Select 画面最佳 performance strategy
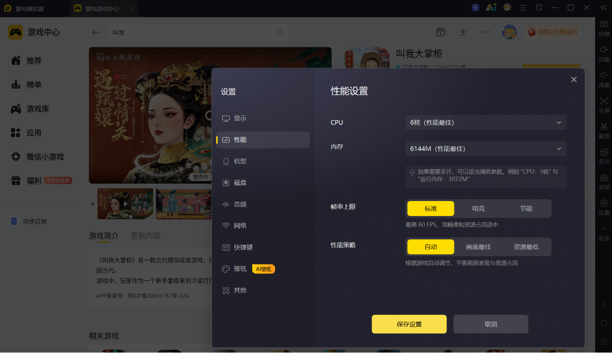Viewport: 612px width, 353px height. coord(478,247)
